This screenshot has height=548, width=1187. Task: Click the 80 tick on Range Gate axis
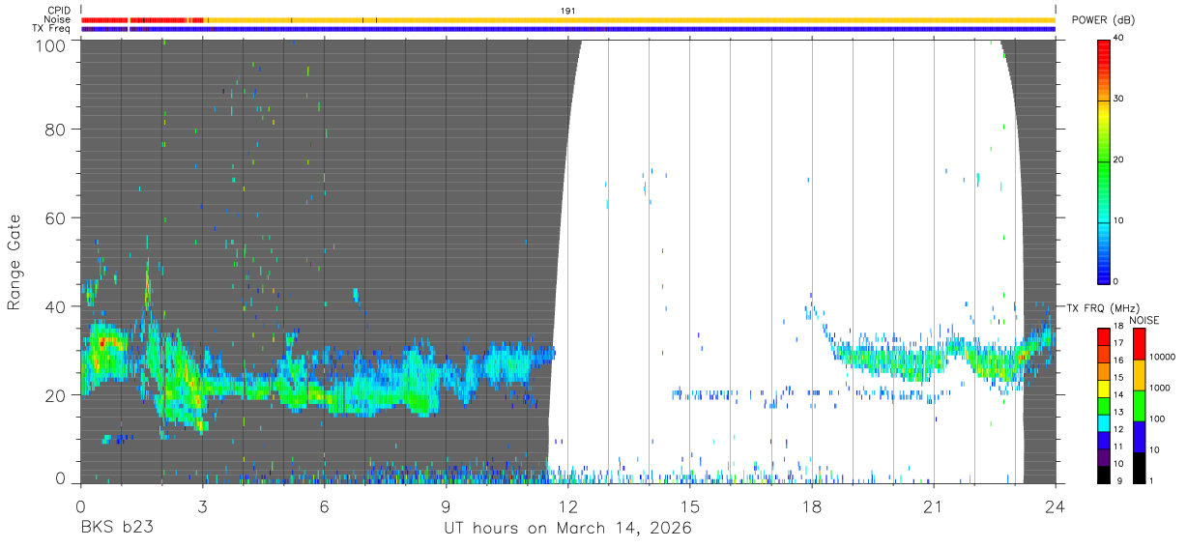pos(55,130)
